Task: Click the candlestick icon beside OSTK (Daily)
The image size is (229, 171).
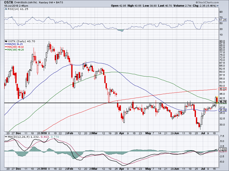Action: pyautogui.click(x=6, y=41)
